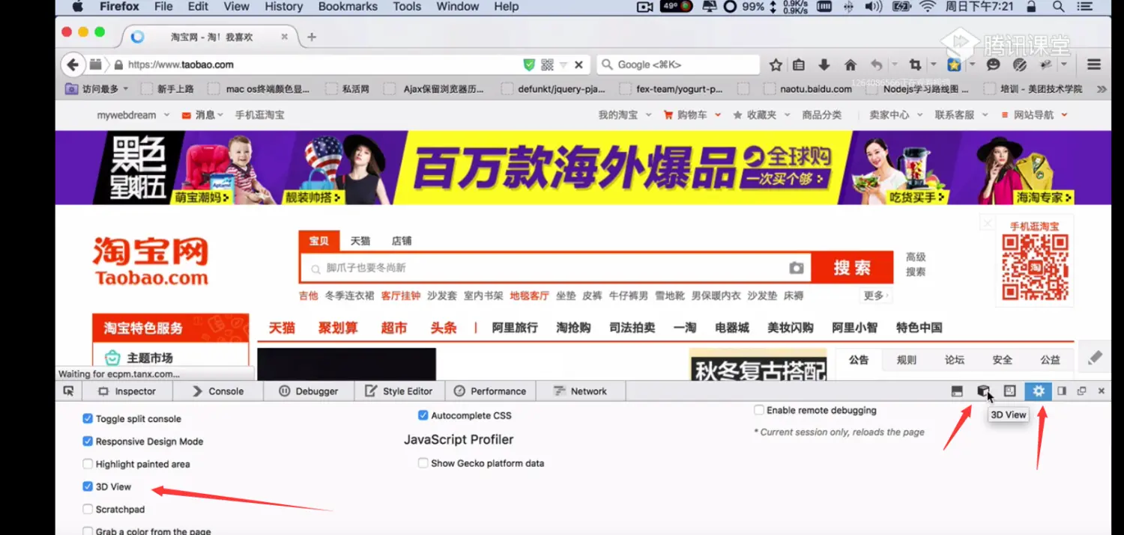Open the 阿里旅行 link

pyautogui.click(x=515, y=328)
